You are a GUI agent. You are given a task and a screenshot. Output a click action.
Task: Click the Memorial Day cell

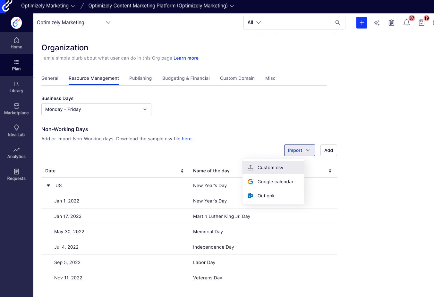pyautogui.click(x=208, y=232)
